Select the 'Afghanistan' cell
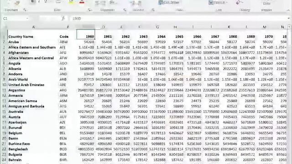Screen dimensions: 292x164 click(x=18, y=53)
